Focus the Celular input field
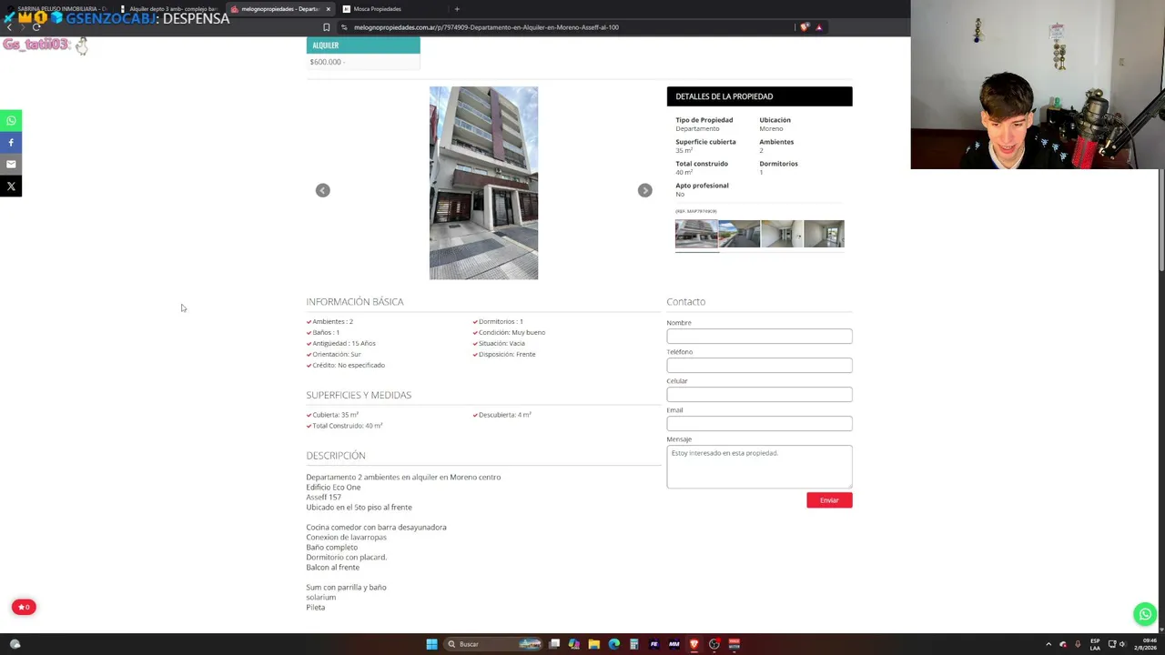The image size is (1165, 655). 759,395
